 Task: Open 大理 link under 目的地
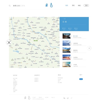tap(14, 80)
